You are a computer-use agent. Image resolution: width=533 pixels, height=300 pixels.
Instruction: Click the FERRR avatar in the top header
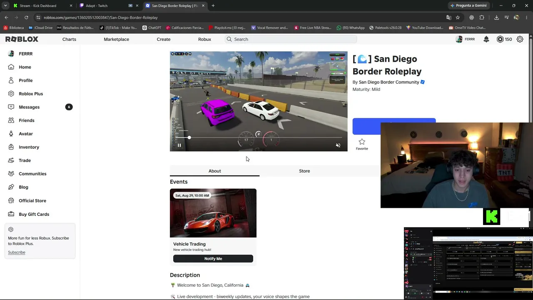pos(459,39)
